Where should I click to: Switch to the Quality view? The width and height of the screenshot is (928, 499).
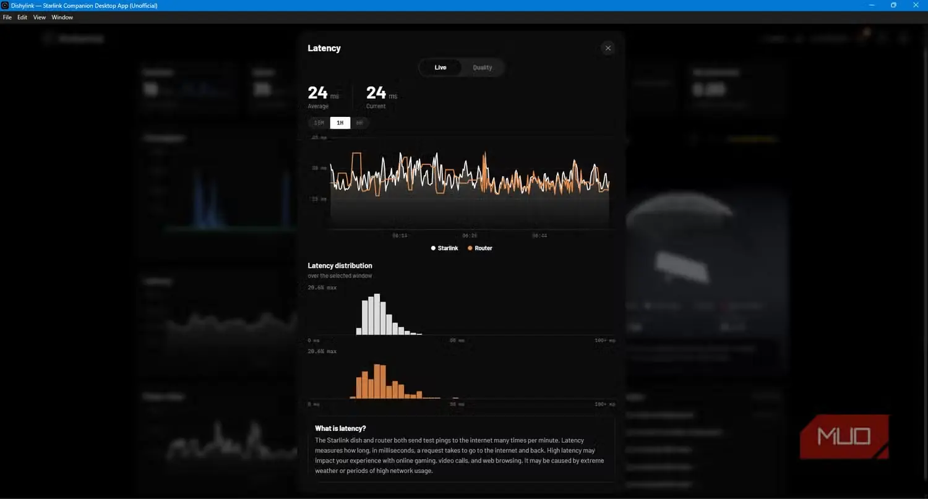pos(483,67)
